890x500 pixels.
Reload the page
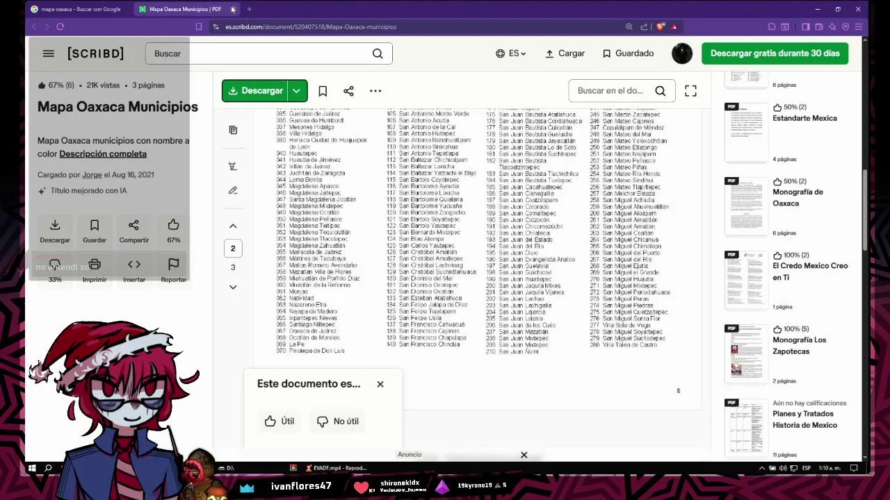tap(60, 26)
